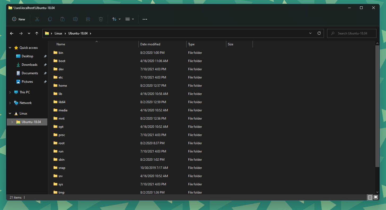Collapse the Linux tree node

(10, 113)
